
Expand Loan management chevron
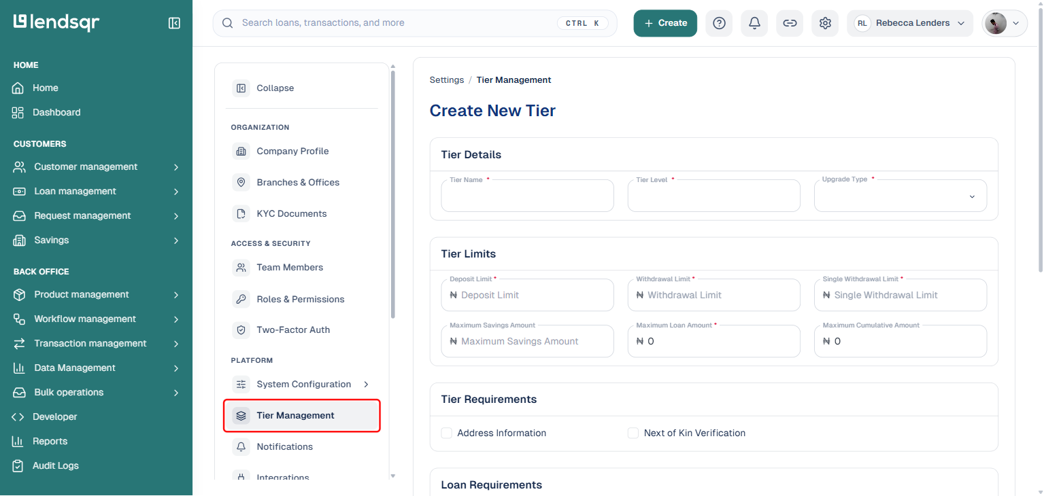[176, 192]
